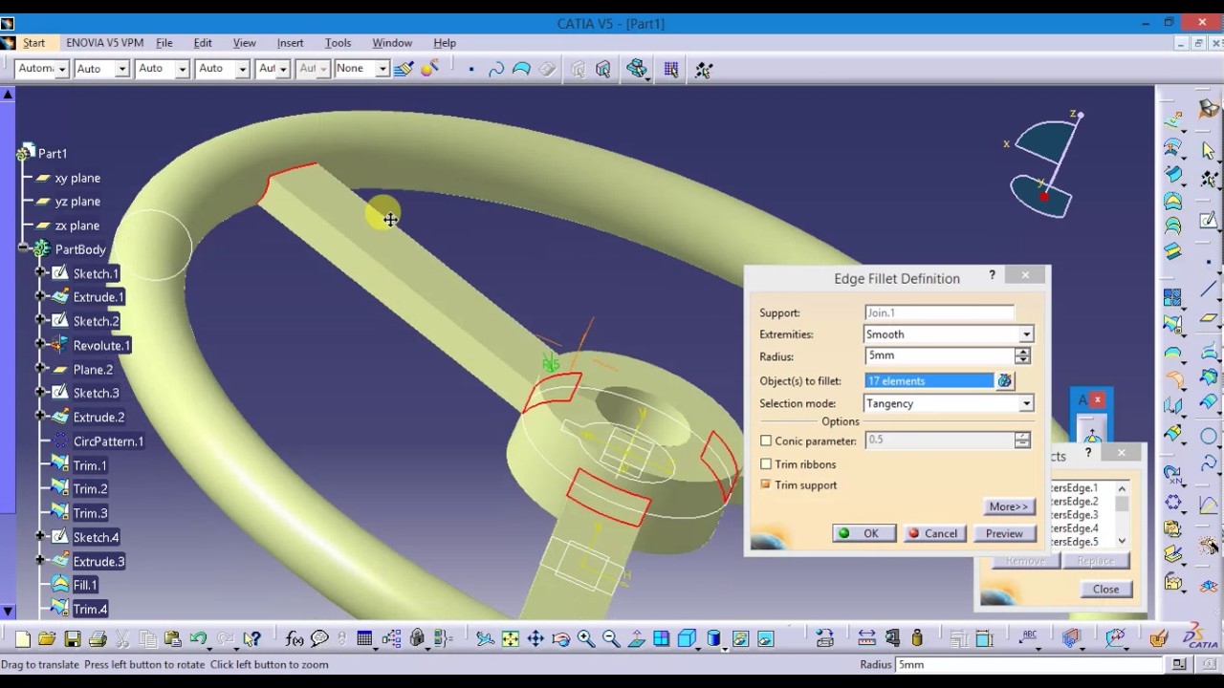Viewport: 1224px width, 688px height.
Task: Click the Fit All In icon
Action: [x=511, y=639]
